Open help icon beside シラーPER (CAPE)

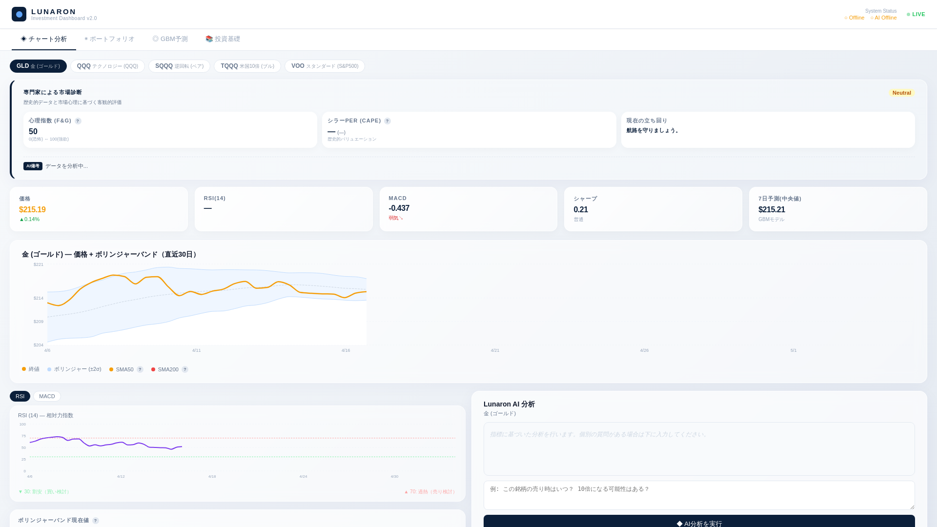(x=387, y=121)
